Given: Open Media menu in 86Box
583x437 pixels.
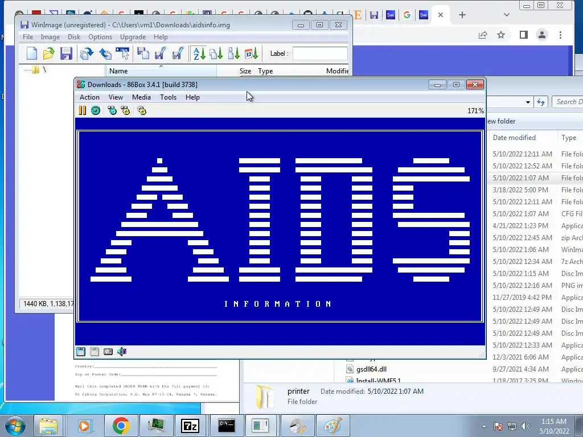Looking at the screenshot, I should tap(141, 97).
